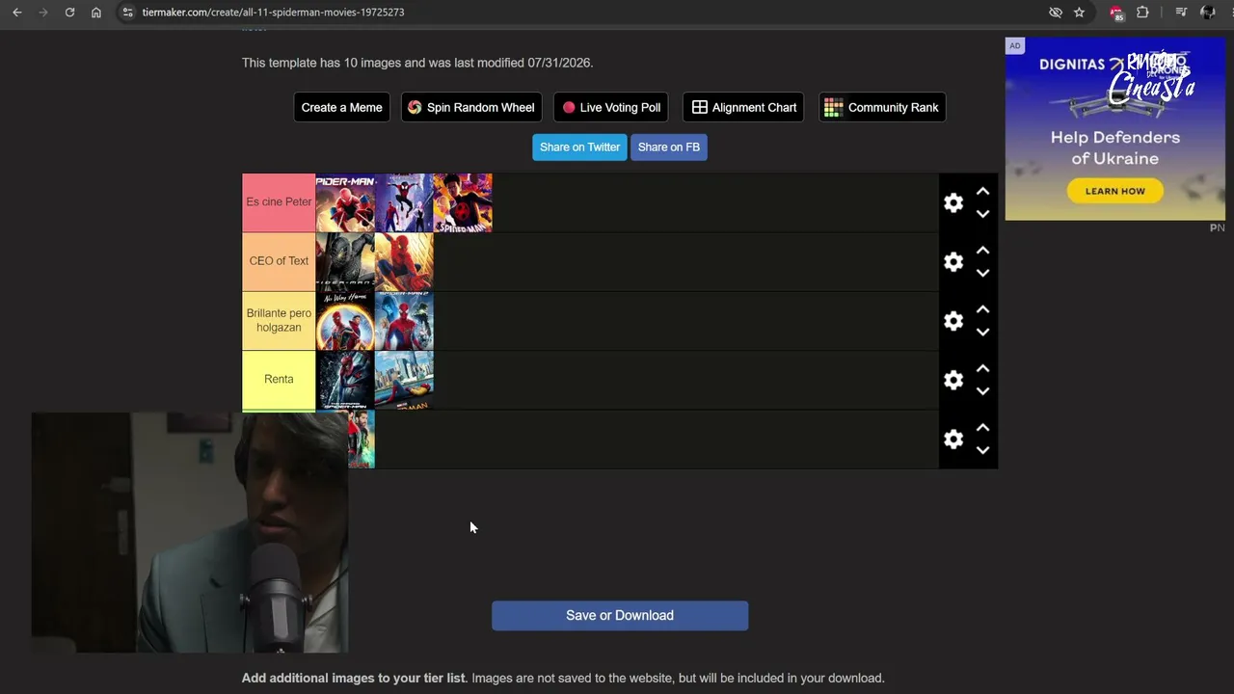Share the tier list on Twitter
Image resolution: width=1234 pixels, height=694 pixels.
(x=579, y=147)
